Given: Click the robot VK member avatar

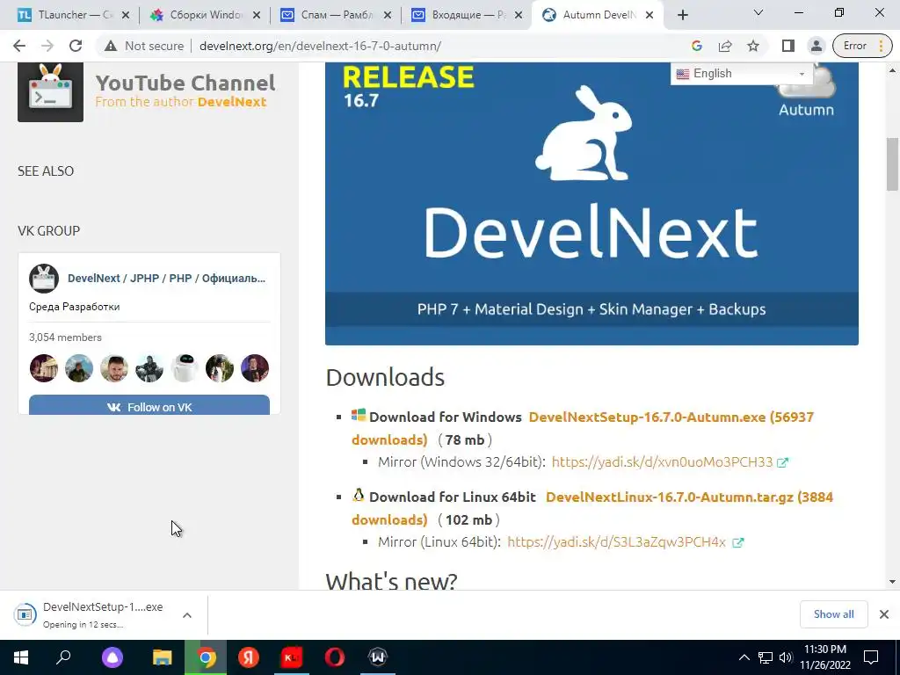Looking at the screenshot, I should tap(185, 368).
